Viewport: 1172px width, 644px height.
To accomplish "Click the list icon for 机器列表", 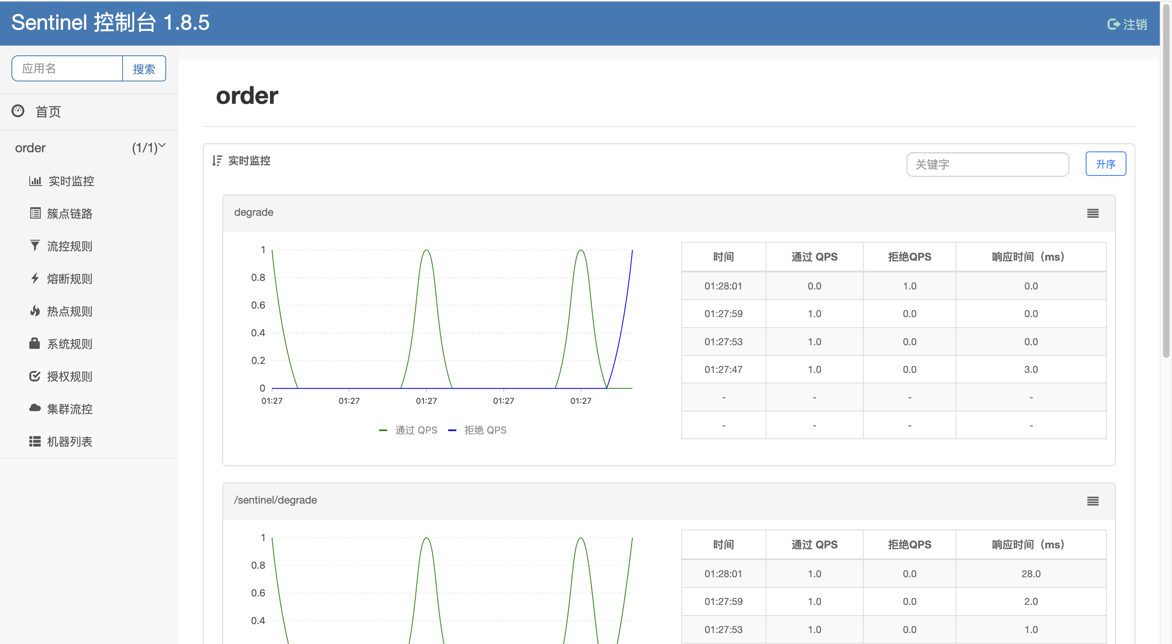I will pos(35,441).
